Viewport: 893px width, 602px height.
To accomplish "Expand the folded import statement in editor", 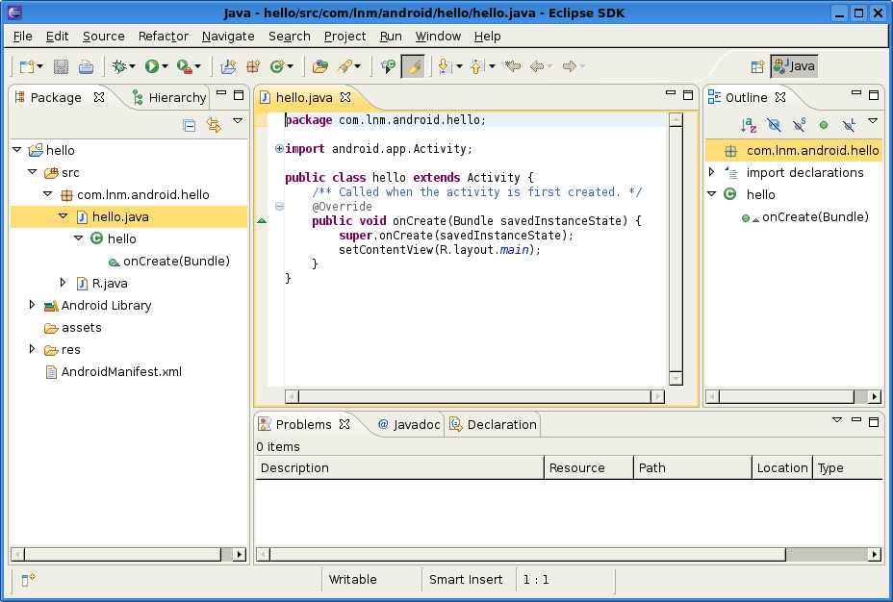I will pyautogui.click(x=279, y=149).
